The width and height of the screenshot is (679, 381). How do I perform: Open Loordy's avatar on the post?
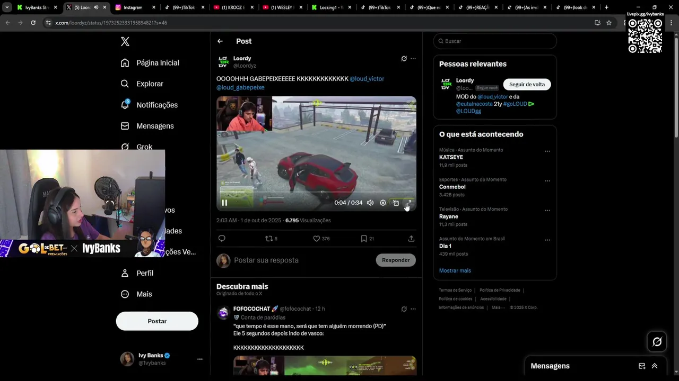(223, 62)
